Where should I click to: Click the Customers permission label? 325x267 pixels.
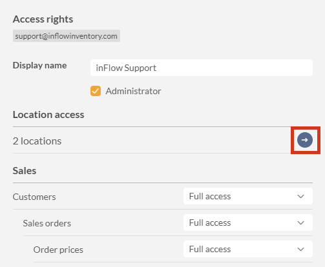pos(34,197)
